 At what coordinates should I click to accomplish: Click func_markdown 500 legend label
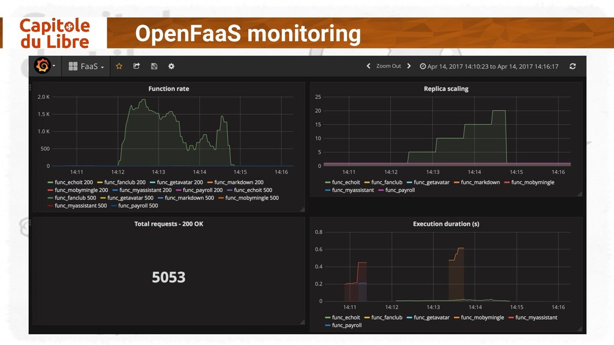click(x=189, y=198)
